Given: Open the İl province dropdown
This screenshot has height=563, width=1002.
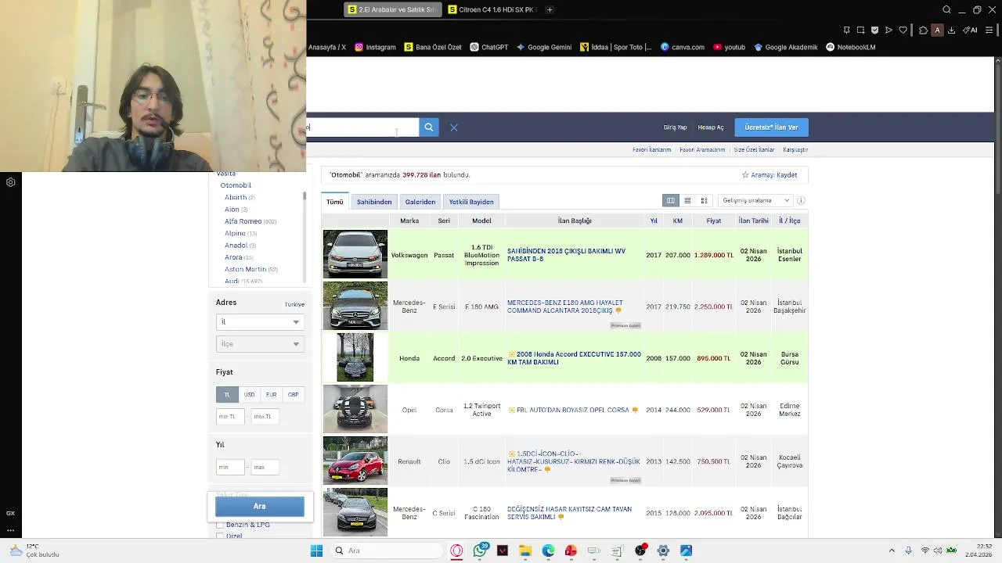Looking at the screenshot, I should 260,321.
